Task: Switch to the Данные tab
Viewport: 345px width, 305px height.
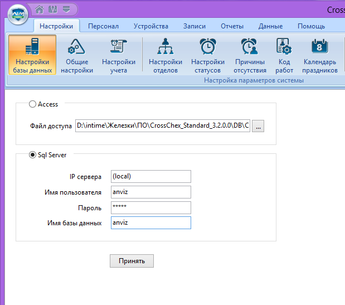Action: point(270,26)
